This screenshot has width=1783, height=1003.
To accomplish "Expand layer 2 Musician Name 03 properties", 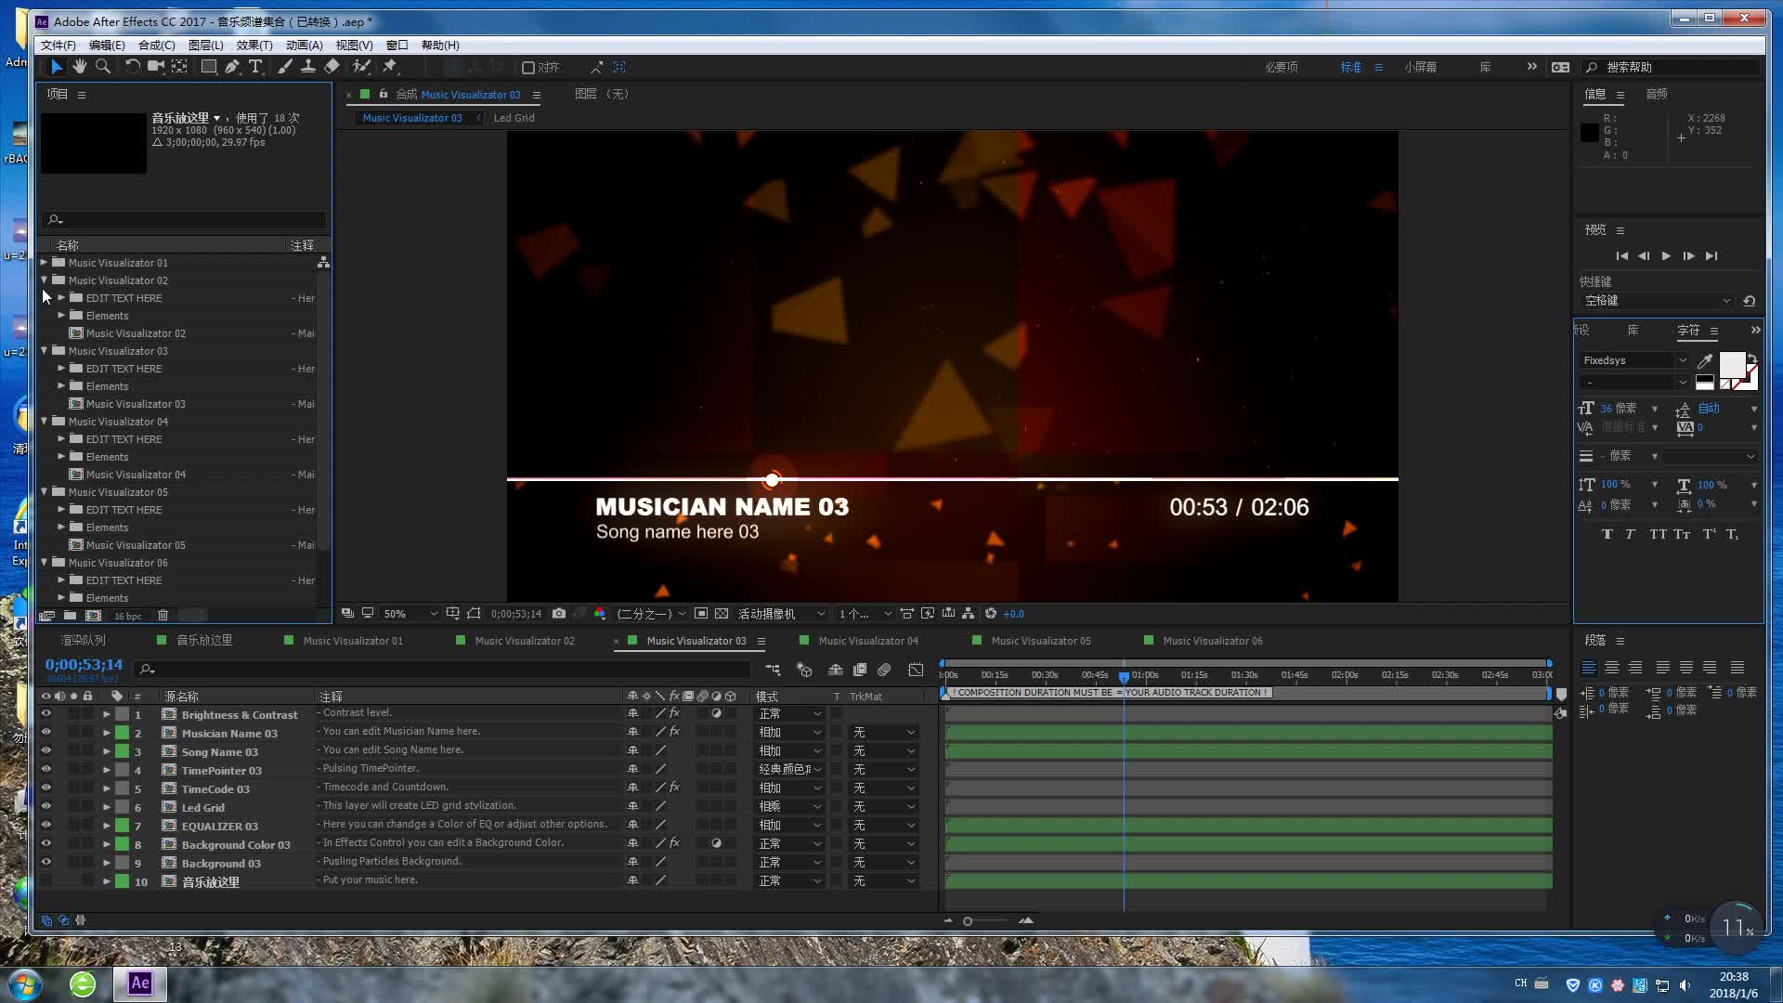I will click(106, 733).
